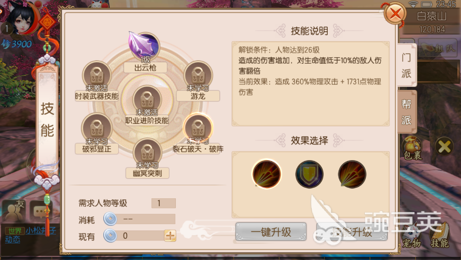Screen dimensions: 461x260
Task: Pick the locked 破邪显正 skill icon
Action: 97,128
